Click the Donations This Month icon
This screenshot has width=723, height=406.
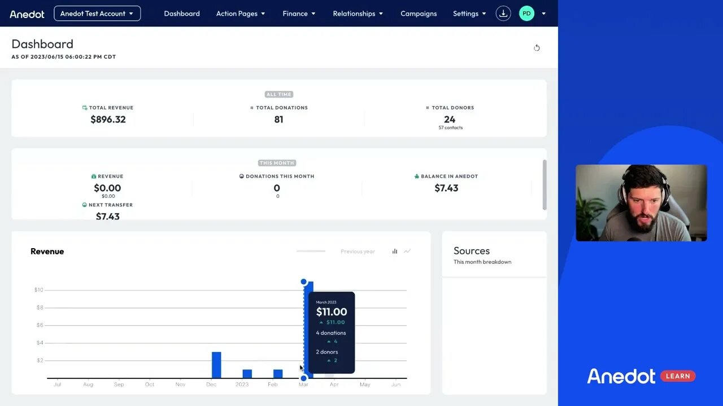tap(242, 176)
